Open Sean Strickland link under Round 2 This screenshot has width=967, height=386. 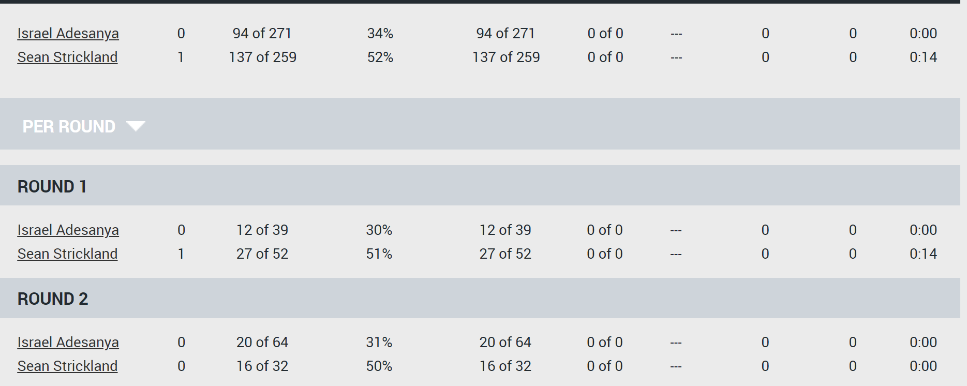pos(67,366)
